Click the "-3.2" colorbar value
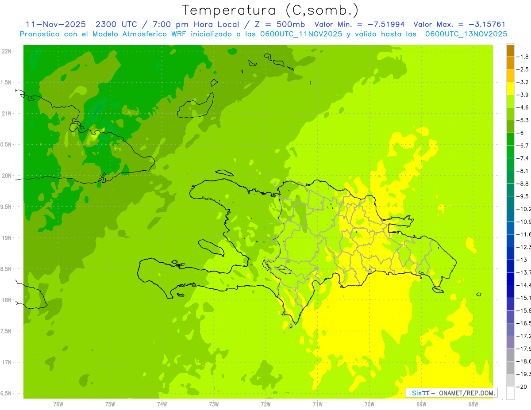Screen dimensions: 531x410 (x=523, y=82)
